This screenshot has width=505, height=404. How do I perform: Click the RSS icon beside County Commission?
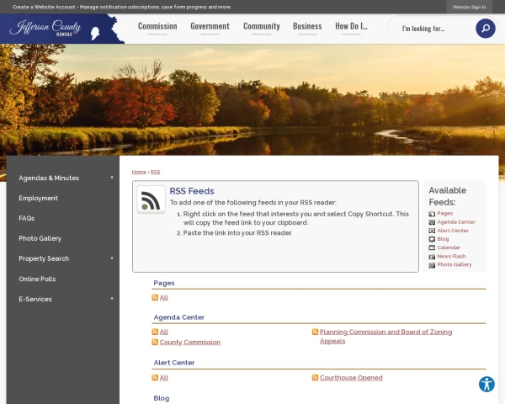pos(155,343)
